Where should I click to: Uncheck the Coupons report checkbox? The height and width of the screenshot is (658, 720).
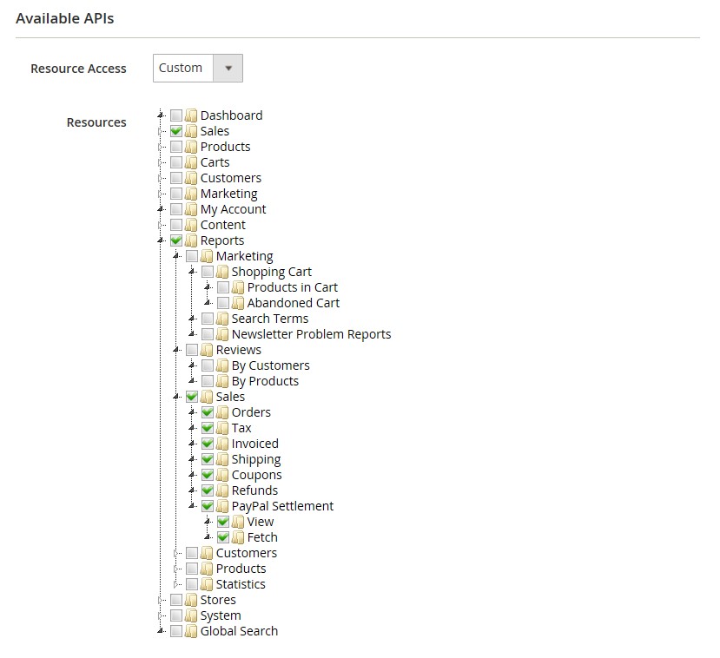(208, 475)
